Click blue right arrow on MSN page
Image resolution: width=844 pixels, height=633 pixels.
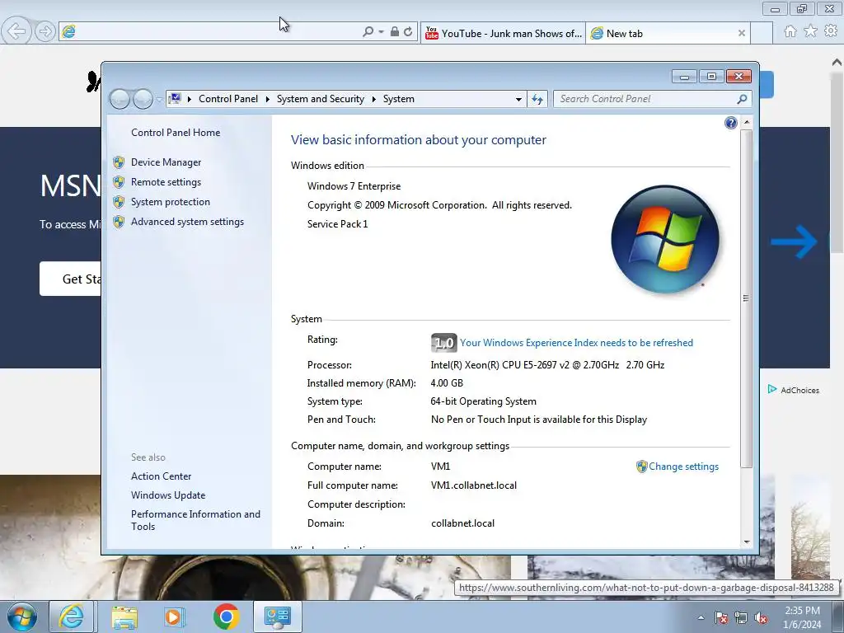(794, 241)
